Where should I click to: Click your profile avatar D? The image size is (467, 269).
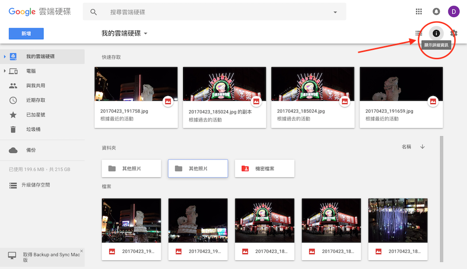tap(453, 11)
